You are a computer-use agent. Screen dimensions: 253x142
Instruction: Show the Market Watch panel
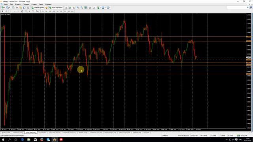[x=13, y=7]
